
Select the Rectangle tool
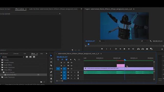(51, 75)
